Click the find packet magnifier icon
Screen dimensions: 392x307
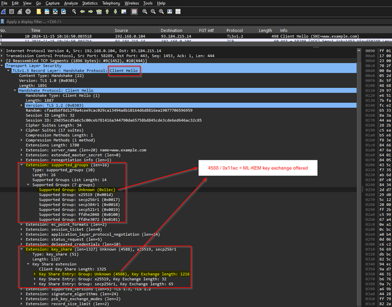(x=73, y=11)
